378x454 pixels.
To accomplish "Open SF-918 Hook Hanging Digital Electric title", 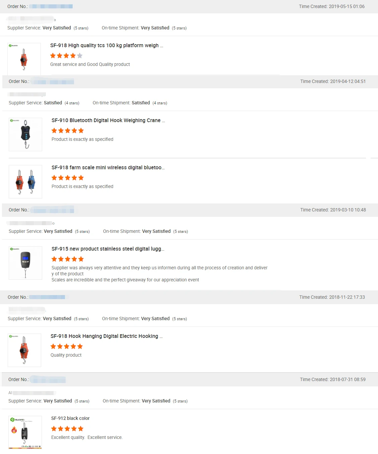I will tap(106, 336).
